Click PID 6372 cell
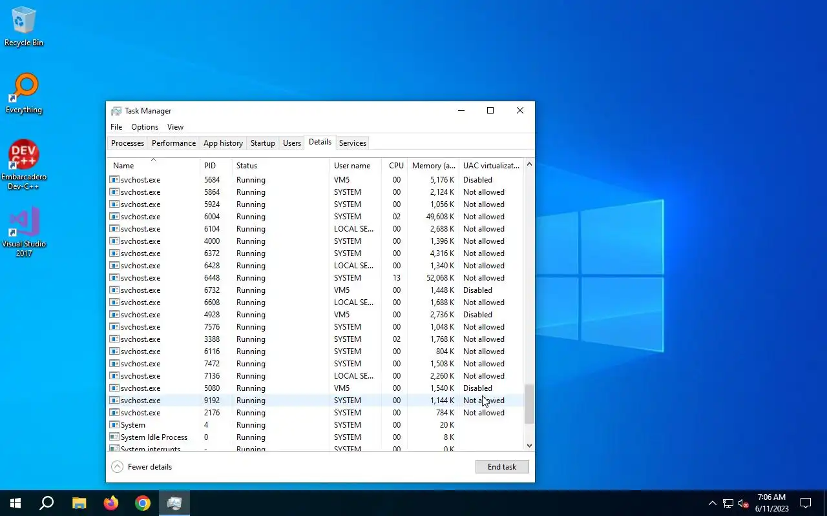This screenshot has width=827, height=516. point(212,253)
